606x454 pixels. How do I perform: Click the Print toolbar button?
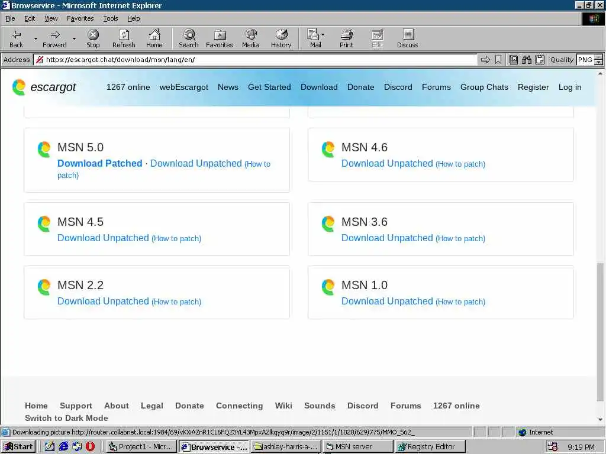pyautogui.click(x=346, y=38)
